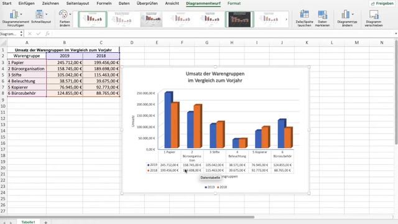
Task: Click the 2018 header cell
Action: click(x=101, y=56)
